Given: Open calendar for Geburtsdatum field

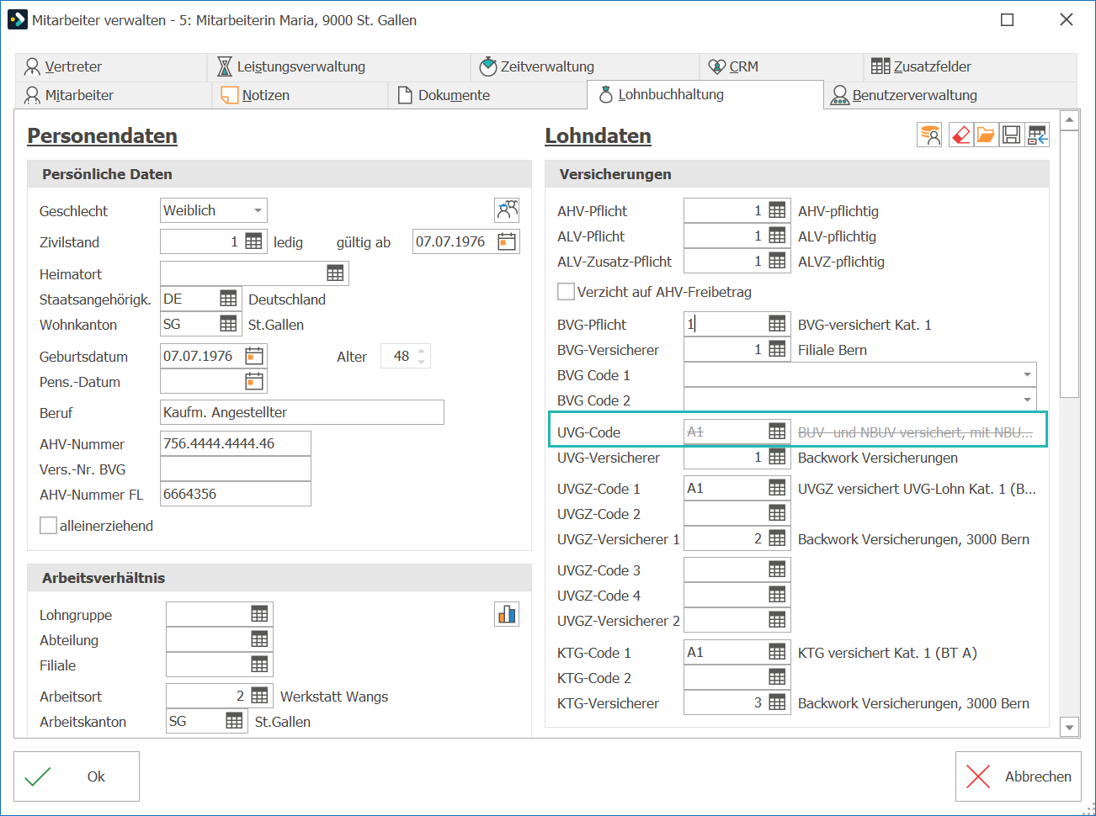Looking at the screenshot, I should point(254,356).
